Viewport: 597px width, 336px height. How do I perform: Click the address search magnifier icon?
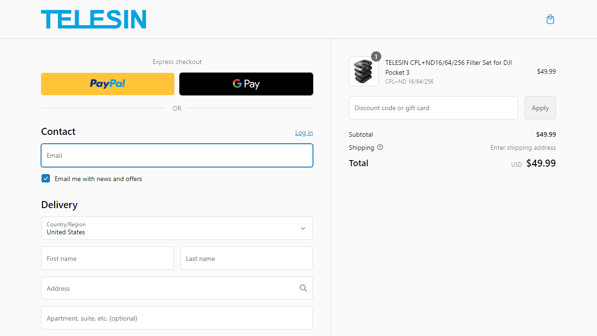(303, 288)
